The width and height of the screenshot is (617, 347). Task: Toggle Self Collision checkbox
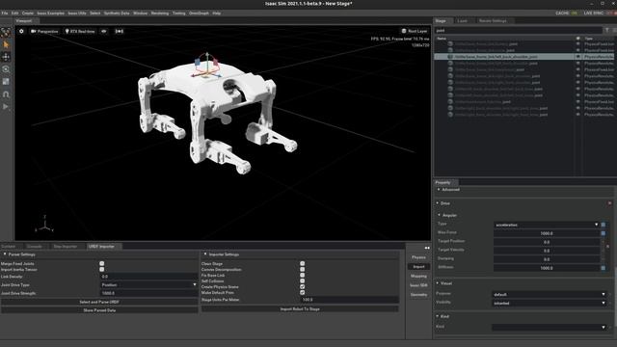302,280
